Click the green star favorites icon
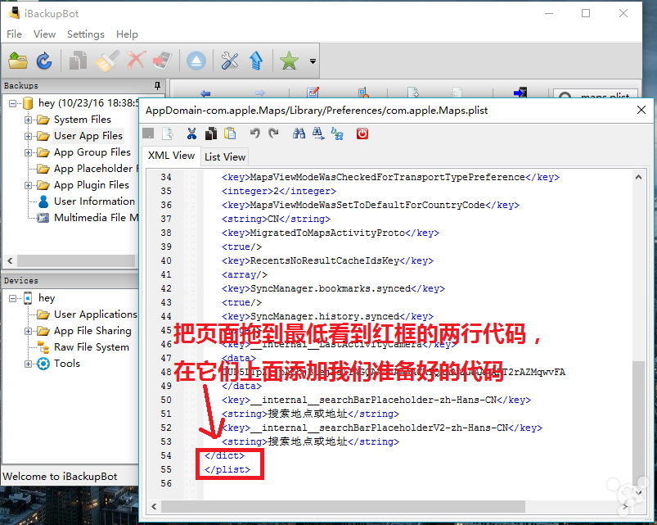 tap(289, 61)
